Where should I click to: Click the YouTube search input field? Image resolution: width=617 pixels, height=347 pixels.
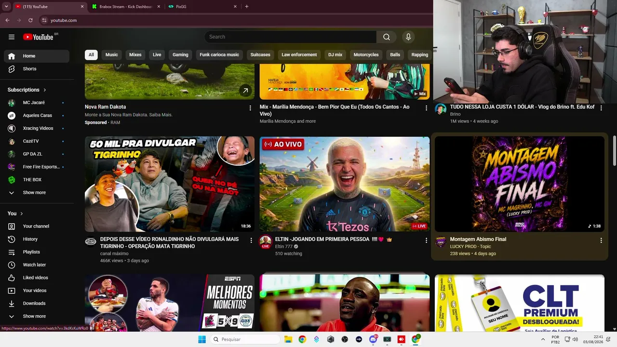click(291, 37)
